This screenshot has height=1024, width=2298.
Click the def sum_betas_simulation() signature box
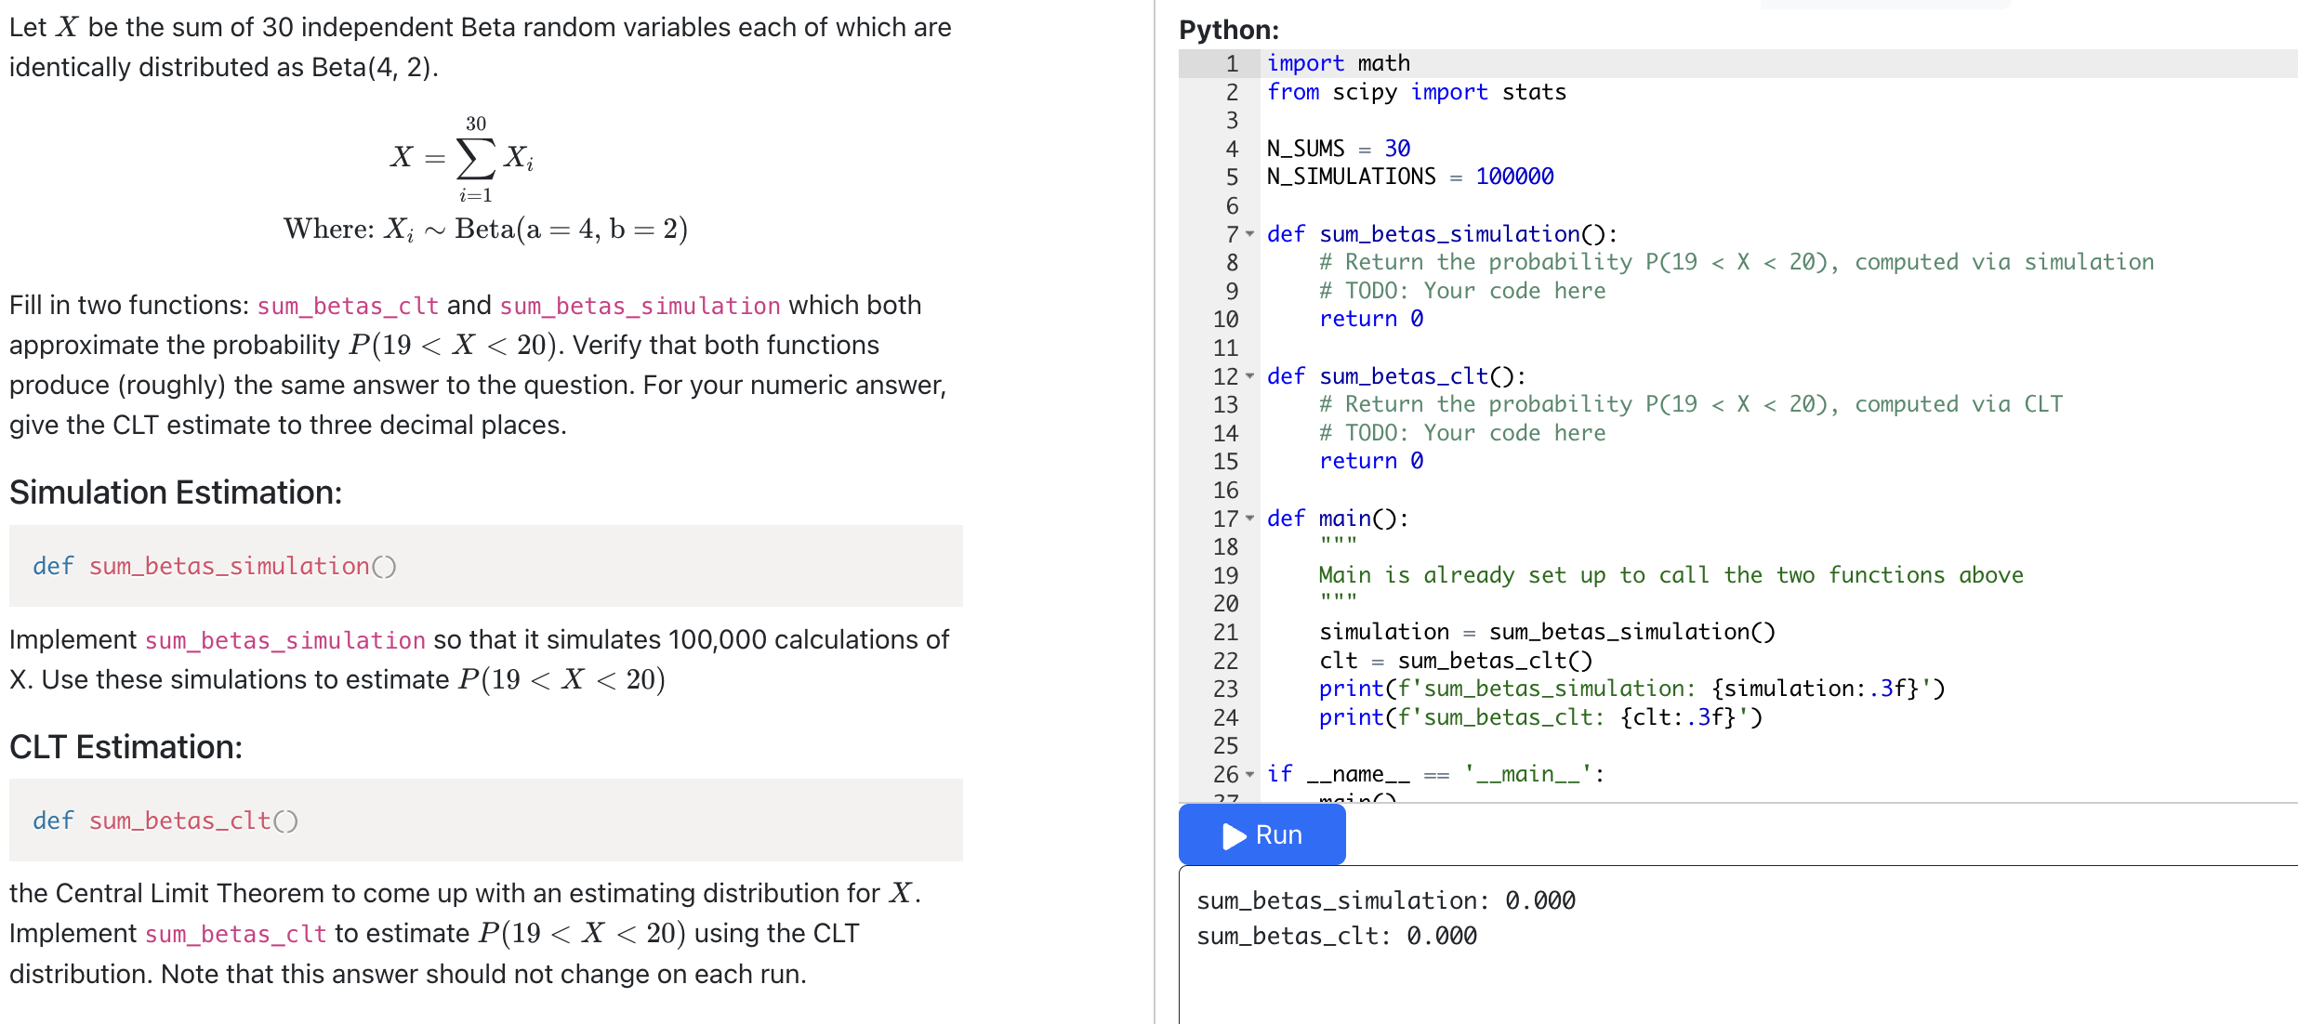pyautogui.click(x=214, y=566)
